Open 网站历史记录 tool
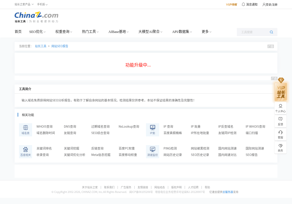 [173, 155]
